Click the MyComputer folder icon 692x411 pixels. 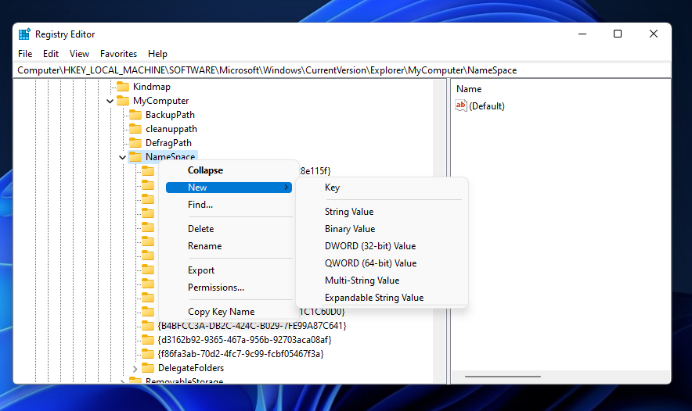point(123,101)
